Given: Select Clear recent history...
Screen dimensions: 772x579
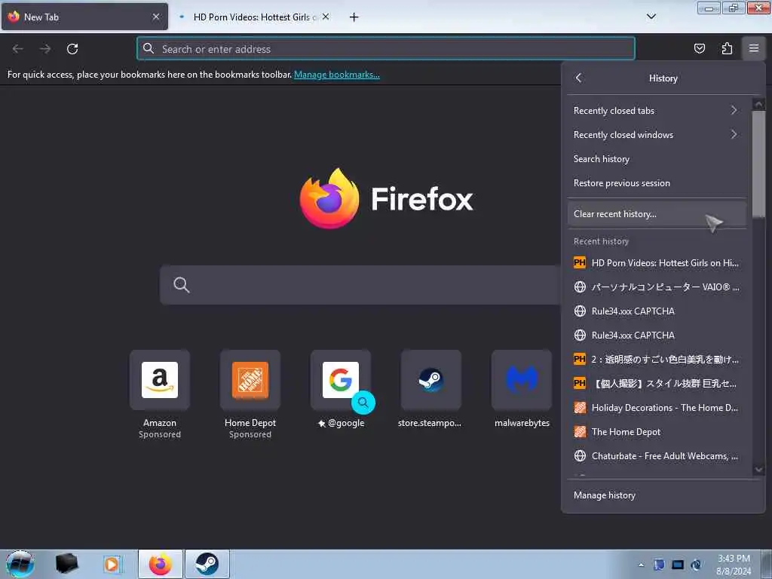Looking at the screenshot, I should [x=657, y=213].
